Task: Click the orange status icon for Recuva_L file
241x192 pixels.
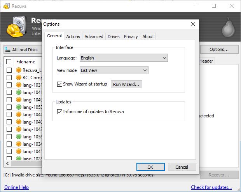Action: click(x=19, y=70)
